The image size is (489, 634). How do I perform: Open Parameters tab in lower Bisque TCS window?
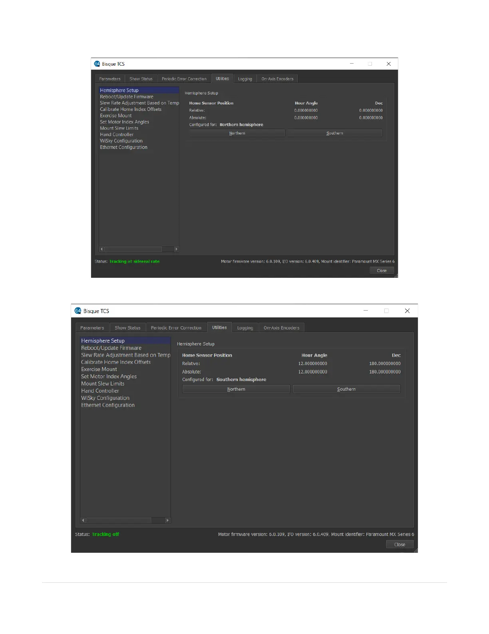[x=92, y=328]
